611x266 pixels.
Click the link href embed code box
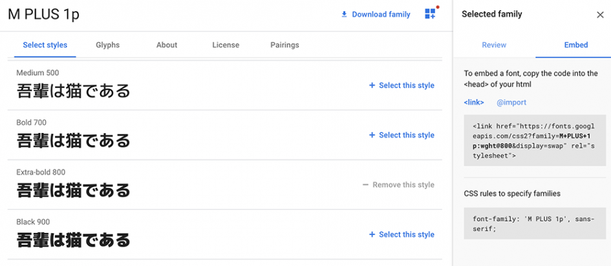(535, 140)
